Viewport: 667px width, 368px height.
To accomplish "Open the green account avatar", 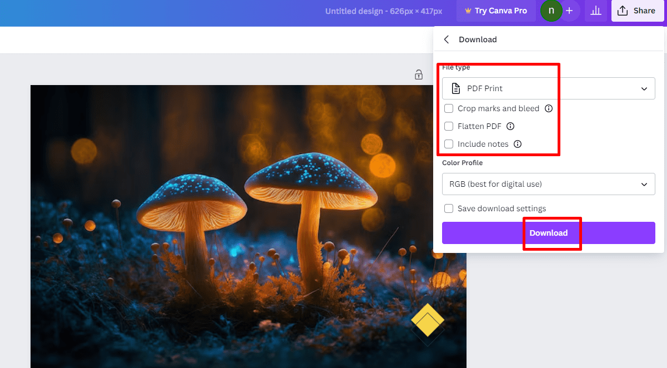I will tap(551, 11).
